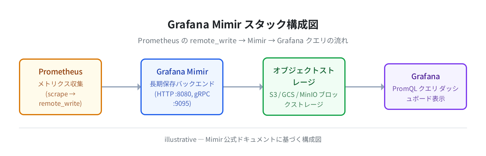Select the orange Prometheus box

(x=60, y=87)
